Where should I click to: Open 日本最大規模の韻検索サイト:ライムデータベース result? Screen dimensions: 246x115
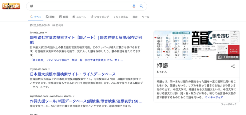point(73,74)
